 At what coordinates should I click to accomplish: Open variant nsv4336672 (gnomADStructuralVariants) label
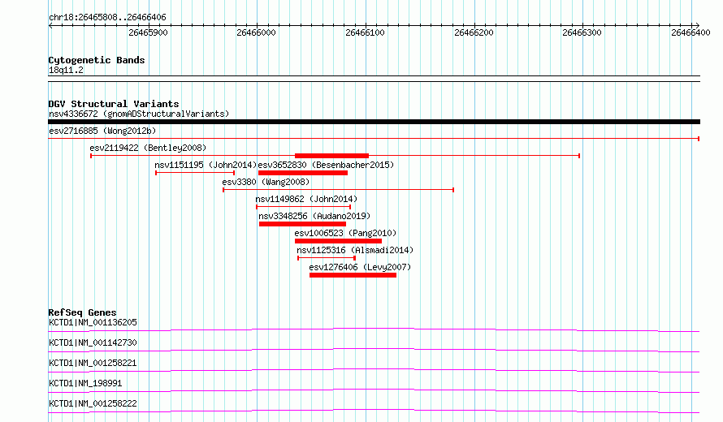point(139,114)
